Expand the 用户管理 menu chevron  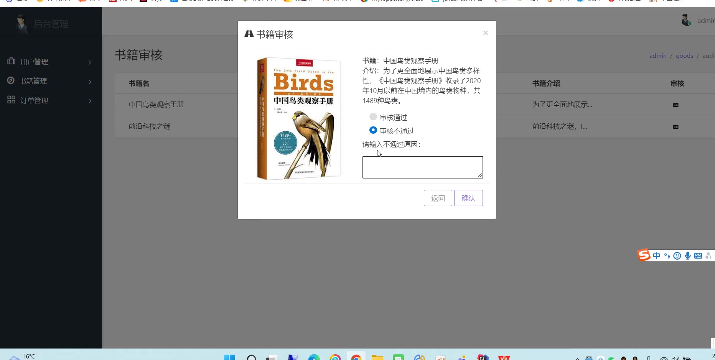(90, 62)
